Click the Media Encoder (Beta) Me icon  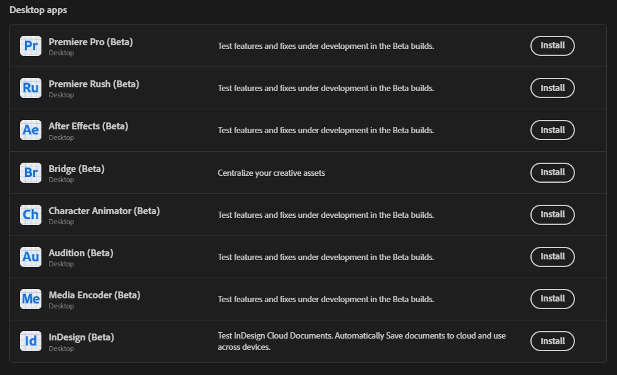click(x=31, y=299)
